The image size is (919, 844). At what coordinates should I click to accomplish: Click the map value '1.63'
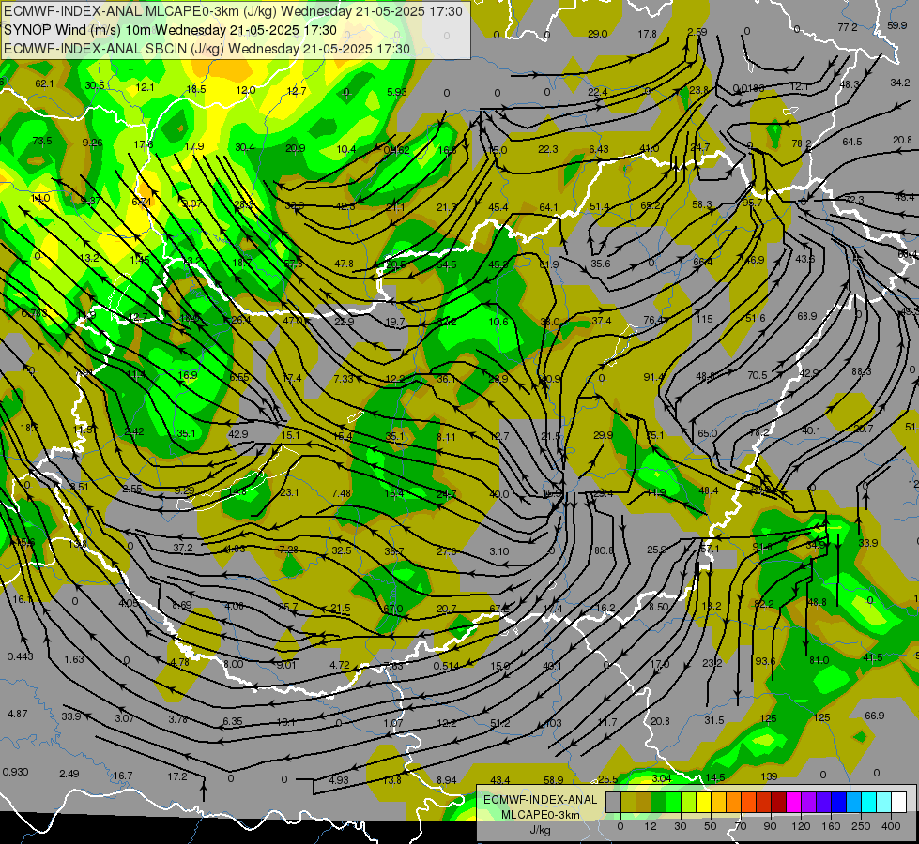tap(74, 659)
